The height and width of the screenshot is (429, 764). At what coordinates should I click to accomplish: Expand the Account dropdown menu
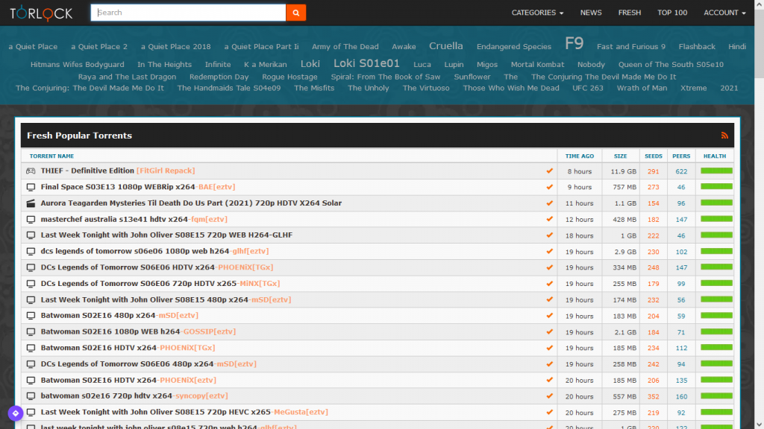(724, 13)
